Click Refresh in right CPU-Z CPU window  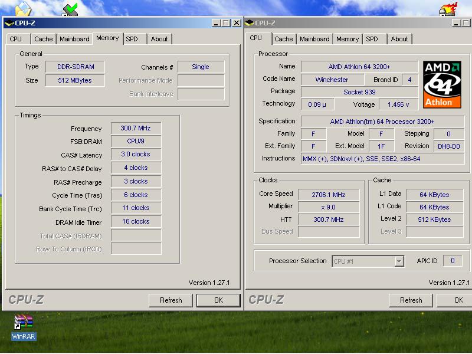click(411, 300)
